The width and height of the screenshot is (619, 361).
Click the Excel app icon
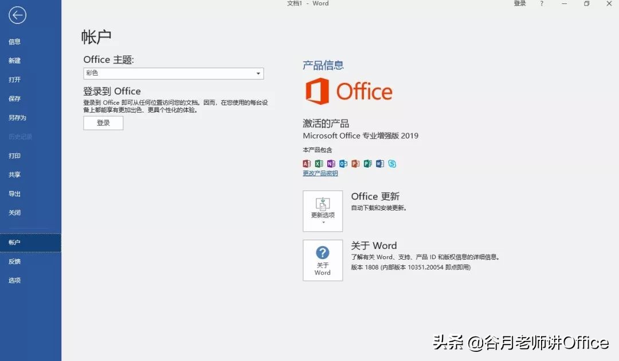click(x=319, y=164)
